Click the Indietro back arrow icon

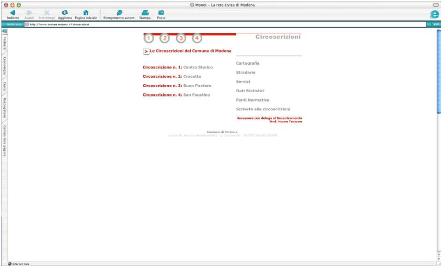[13, 13]
